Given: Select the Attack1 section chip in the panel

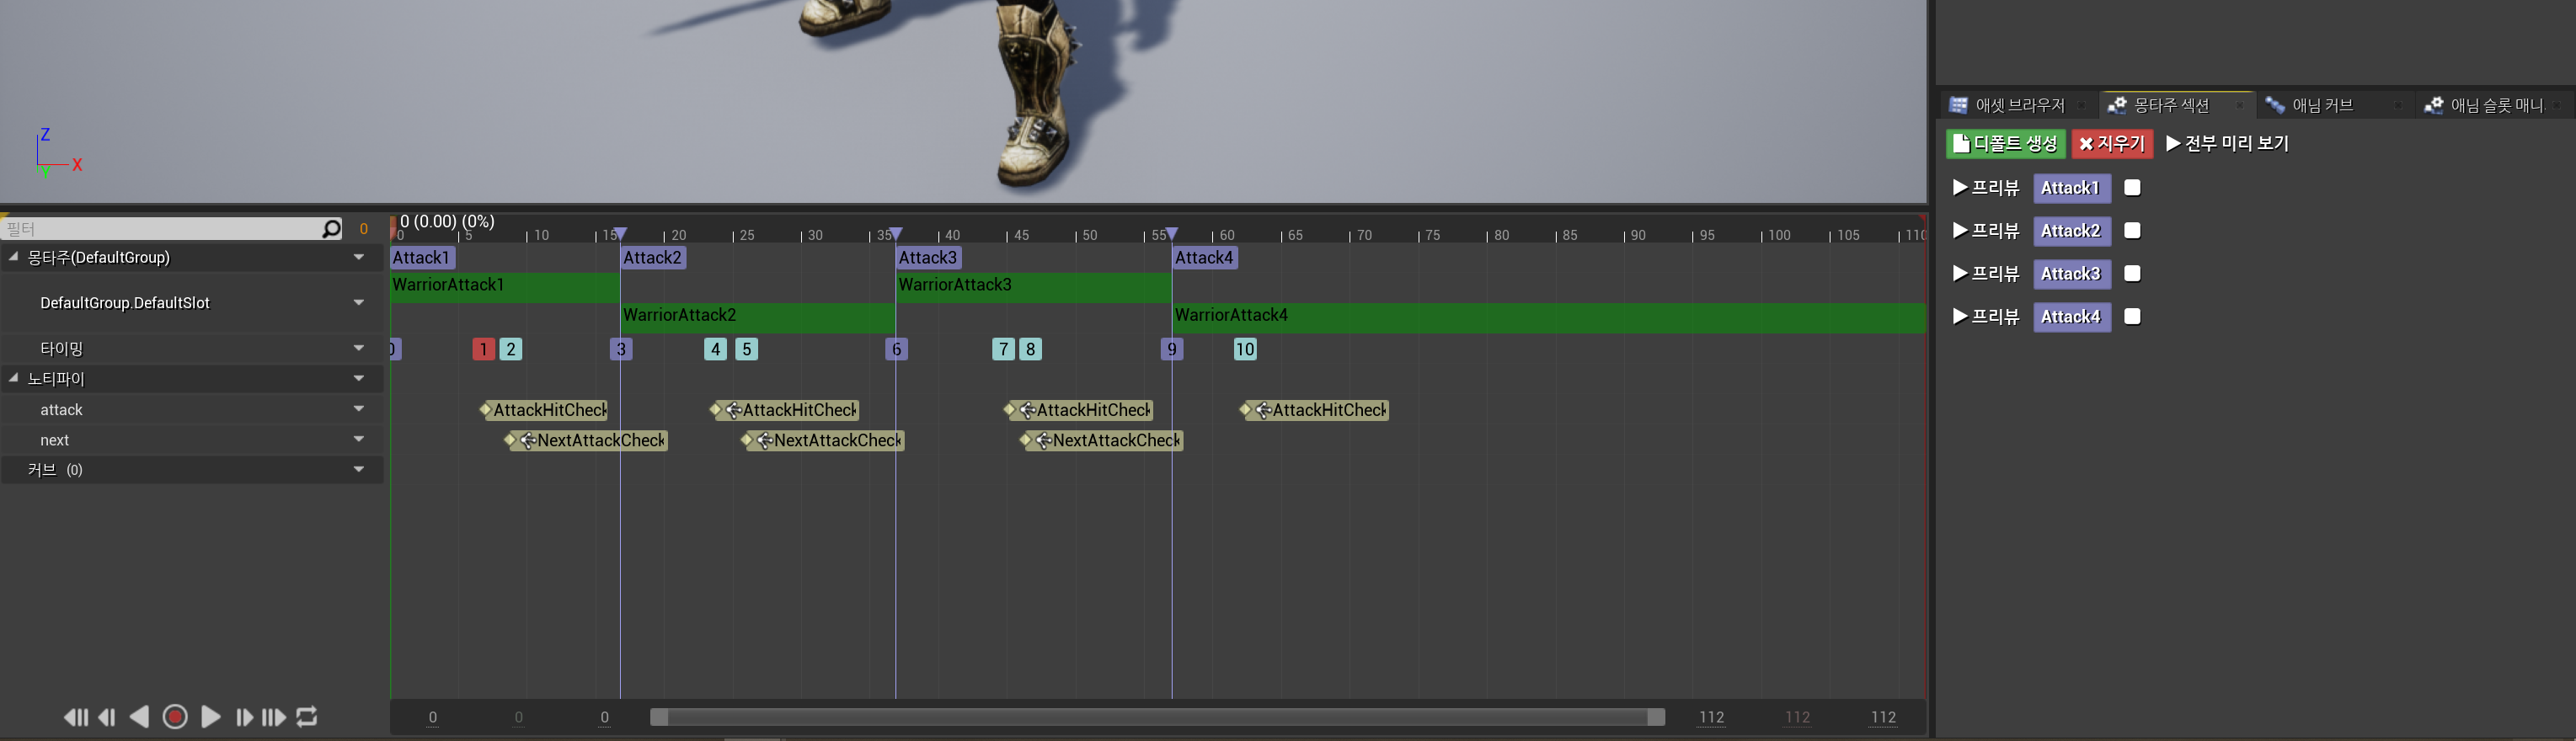Looking at the screenshot, I should 2071,188.
